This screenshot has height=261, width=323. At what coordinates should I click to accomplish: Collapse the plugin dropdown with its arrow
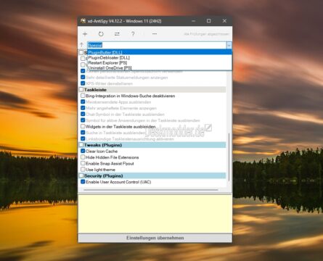(x=229, y=45)
